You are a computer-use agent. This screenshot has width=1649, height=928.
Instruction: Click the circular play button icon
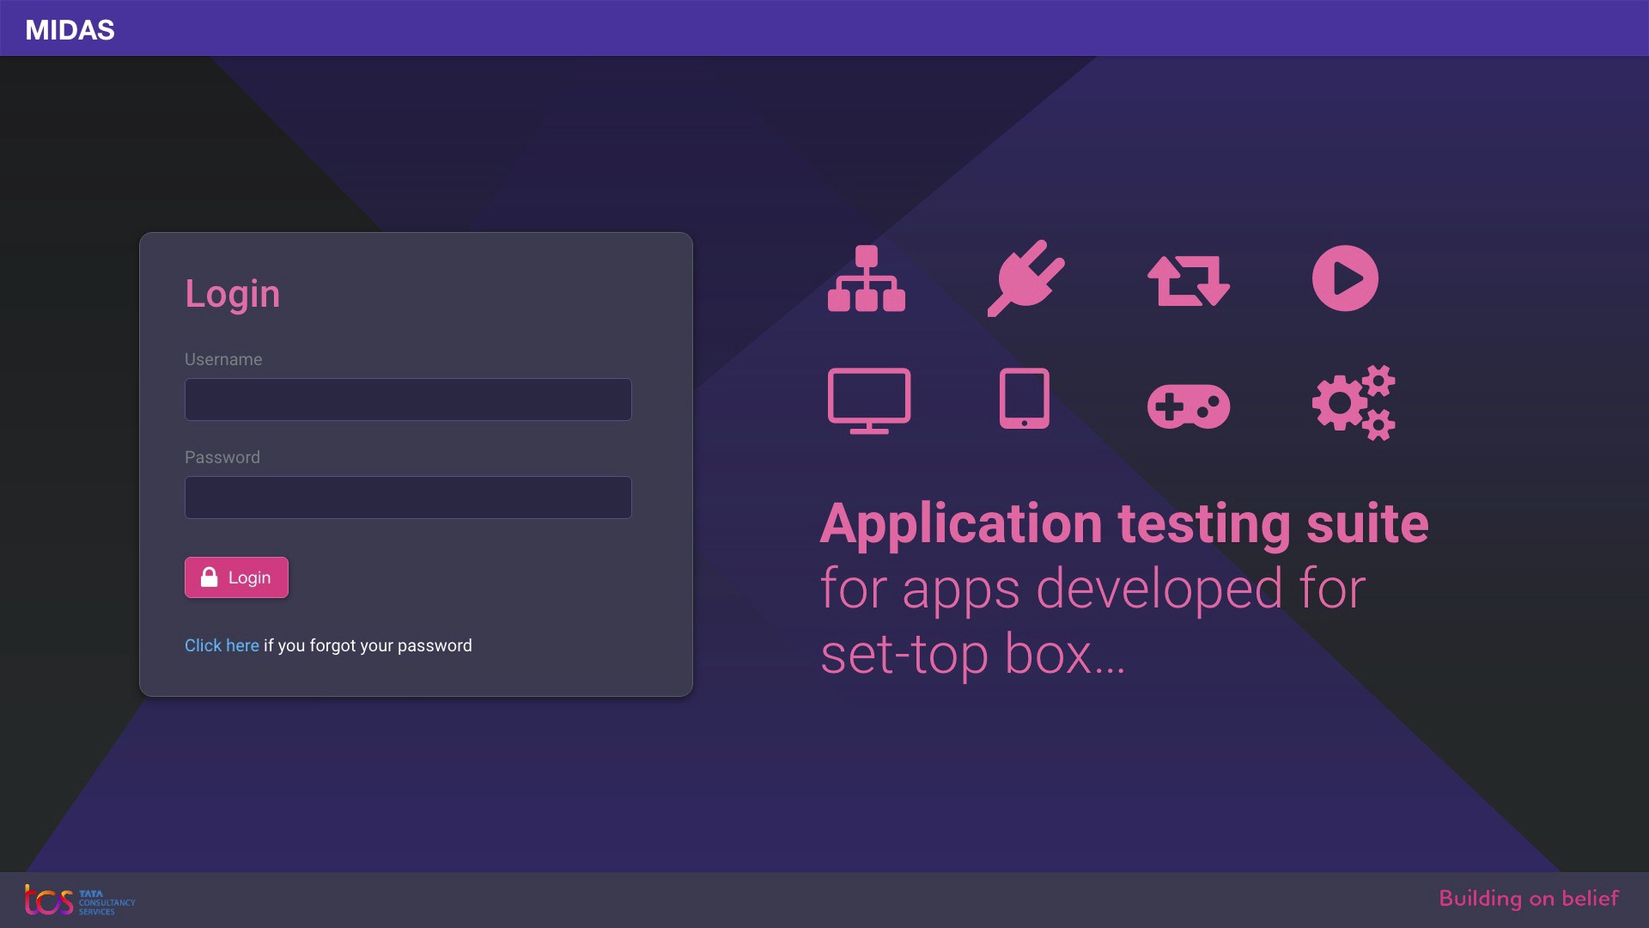pos(1345,278)
